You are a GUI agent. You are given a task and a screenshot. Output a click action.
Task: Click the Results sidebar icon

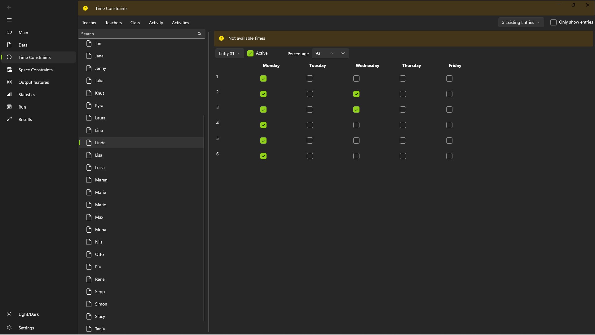point(9,119)
